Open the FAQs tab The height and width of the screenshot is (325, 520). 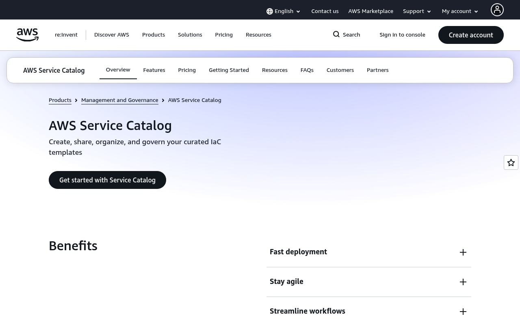pos(307,70)
